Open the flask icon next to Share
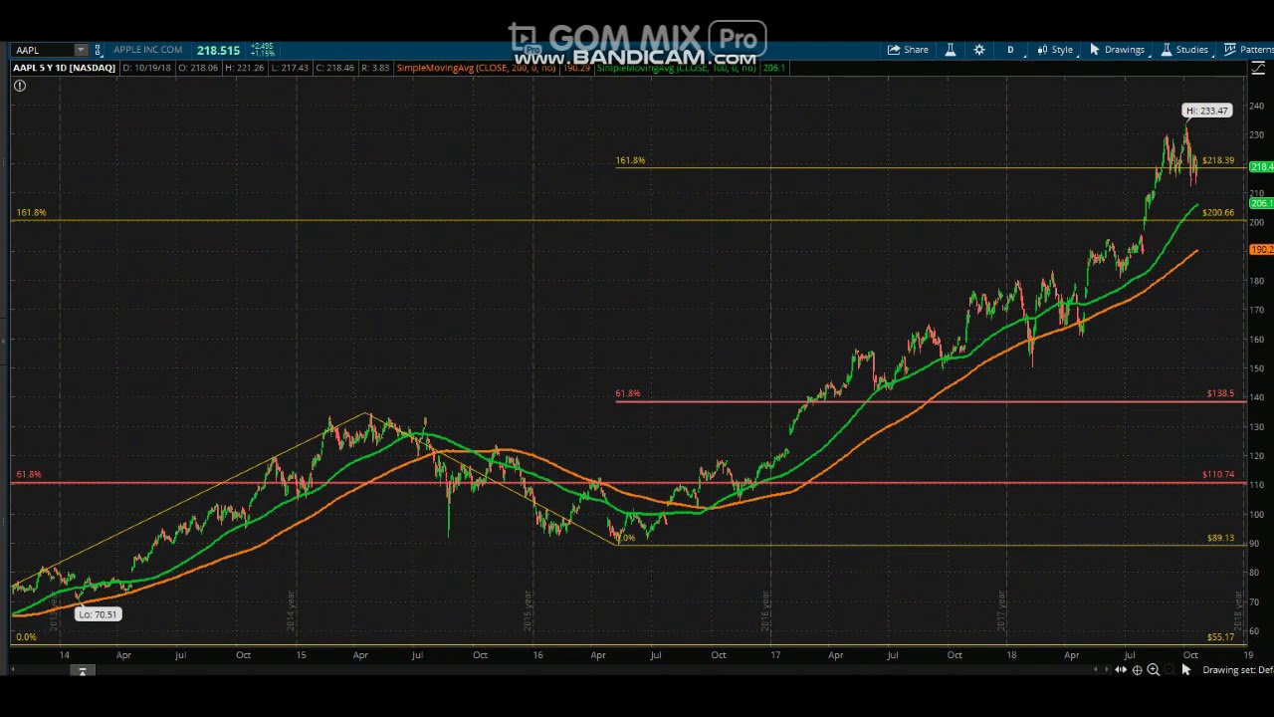 click(951, 50)
